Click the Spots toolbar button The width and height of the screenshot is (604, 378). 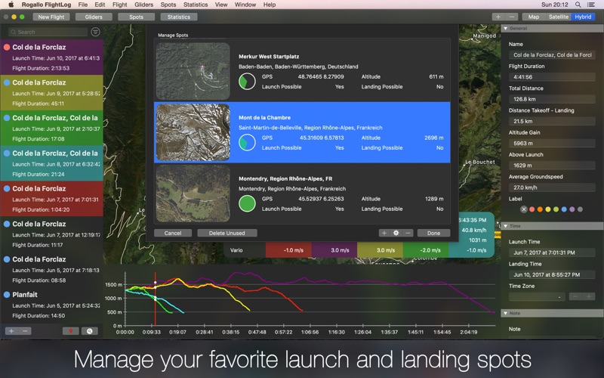point(137,17)
